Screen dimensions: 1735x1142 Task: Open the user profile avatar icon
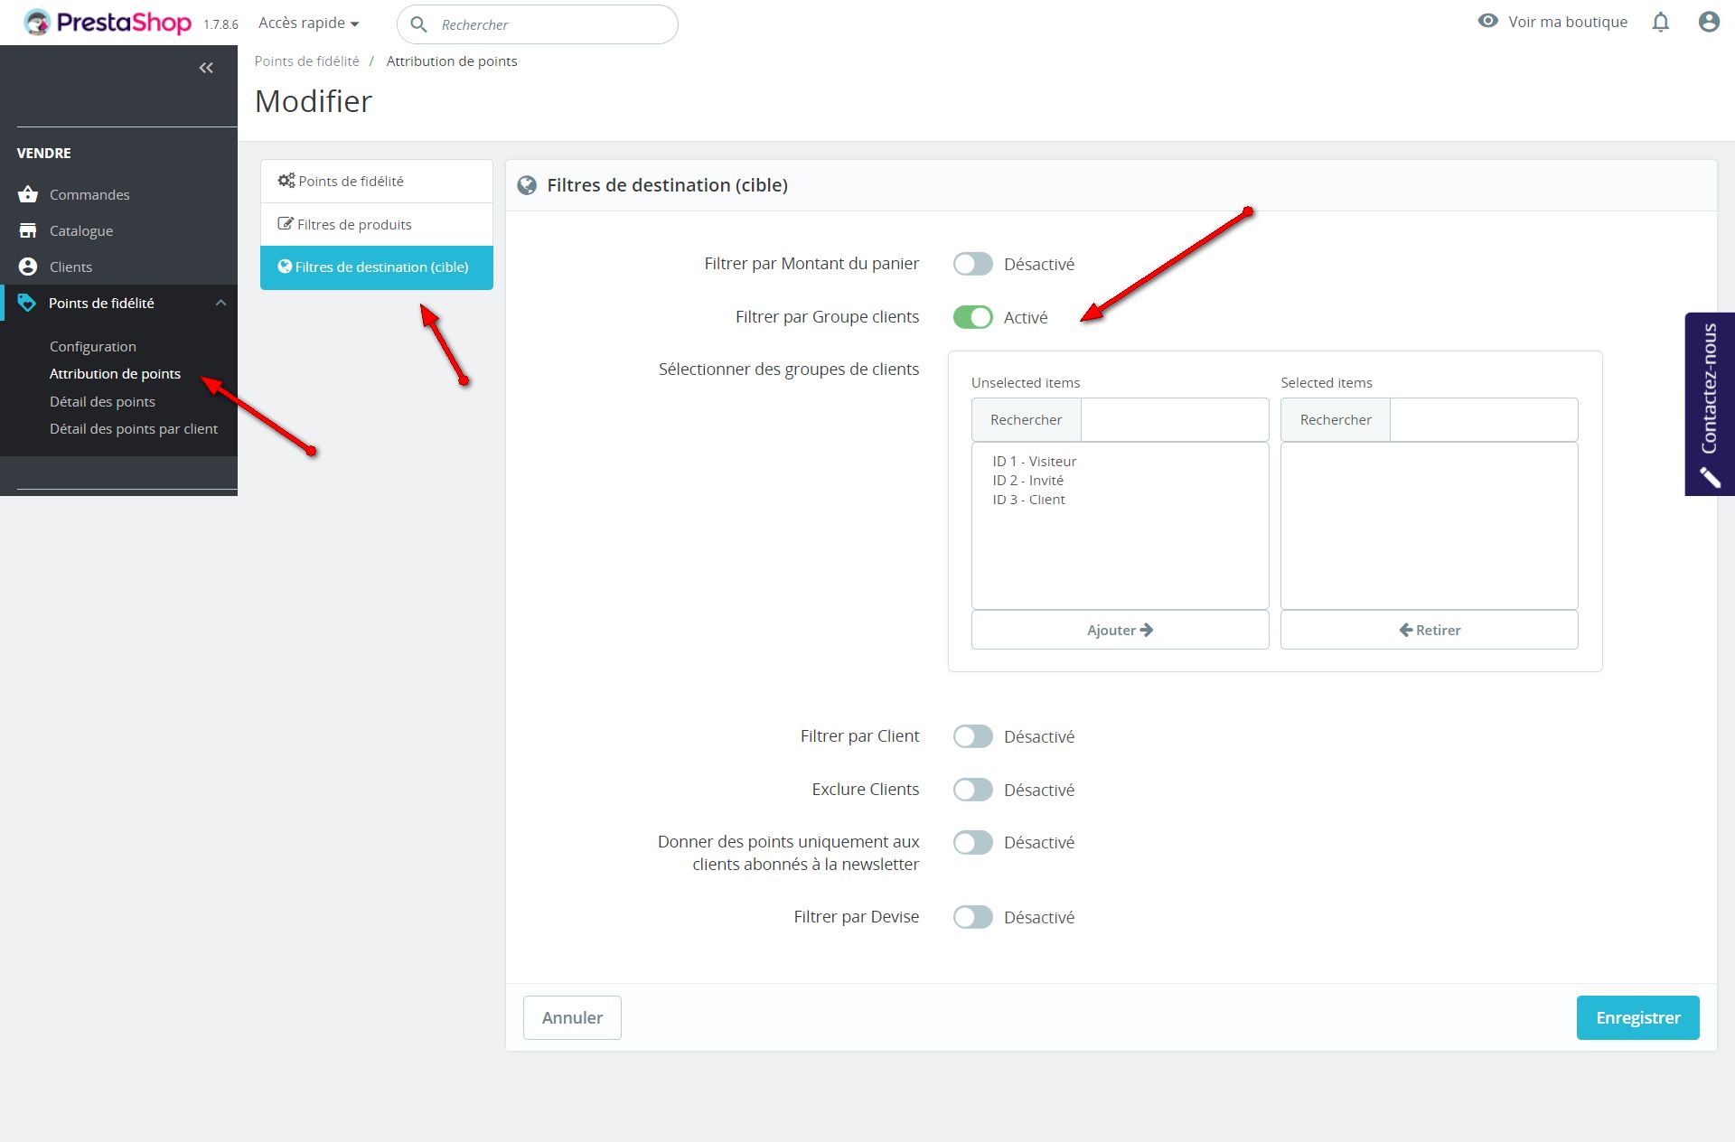1708,23
